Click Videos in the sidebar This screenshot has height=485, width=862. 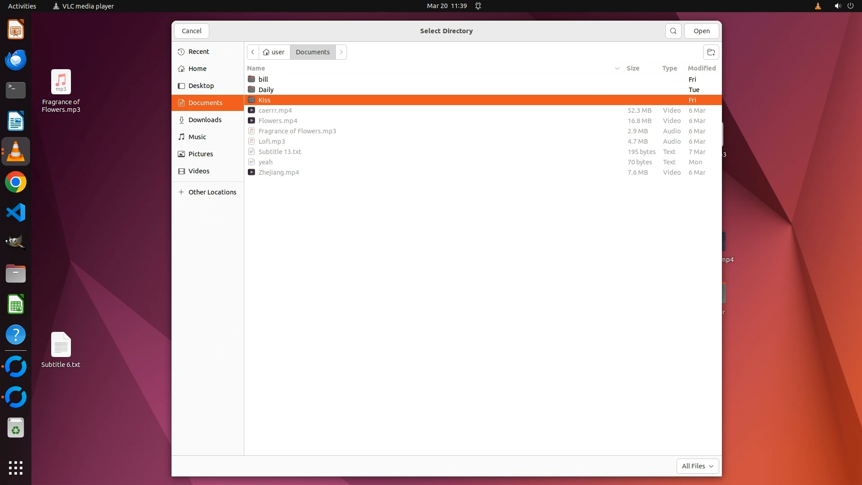pos(198,171)
